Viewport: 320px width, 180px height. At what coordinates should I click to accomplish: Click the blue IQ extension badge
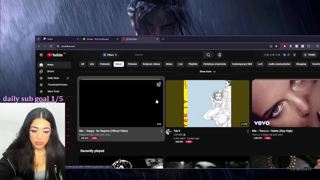[284, 55]
